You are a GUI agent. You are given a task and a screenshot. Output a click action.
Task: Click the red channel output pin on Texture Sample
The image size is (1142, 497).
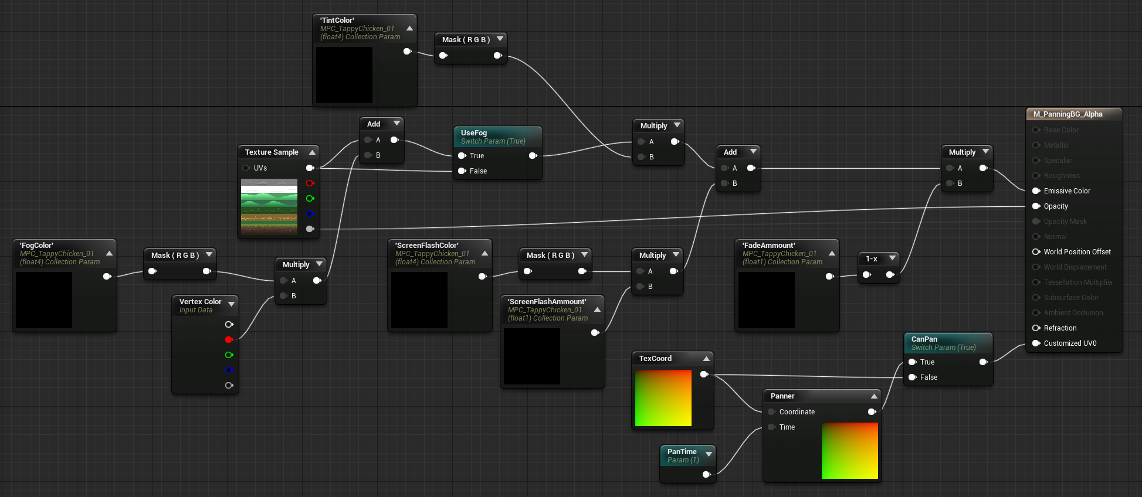(310, 183)
